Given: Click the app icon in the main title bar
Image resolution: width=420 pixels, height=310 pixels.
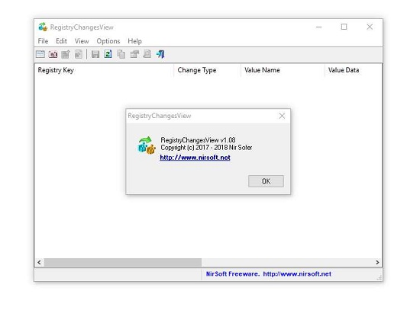Looking at the screenshot, I should 43,27.
